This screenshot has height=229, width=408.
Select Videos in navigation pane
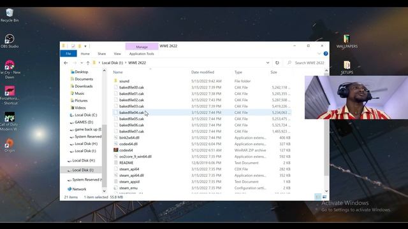pyautogui.click(x=80, y=108)
